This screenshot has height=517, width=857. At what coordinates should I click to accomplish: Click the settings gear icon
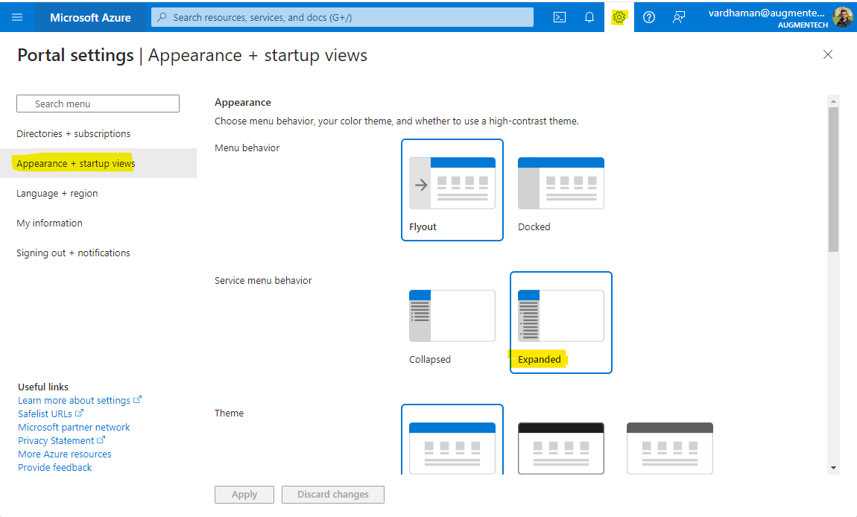coord(619,17)
